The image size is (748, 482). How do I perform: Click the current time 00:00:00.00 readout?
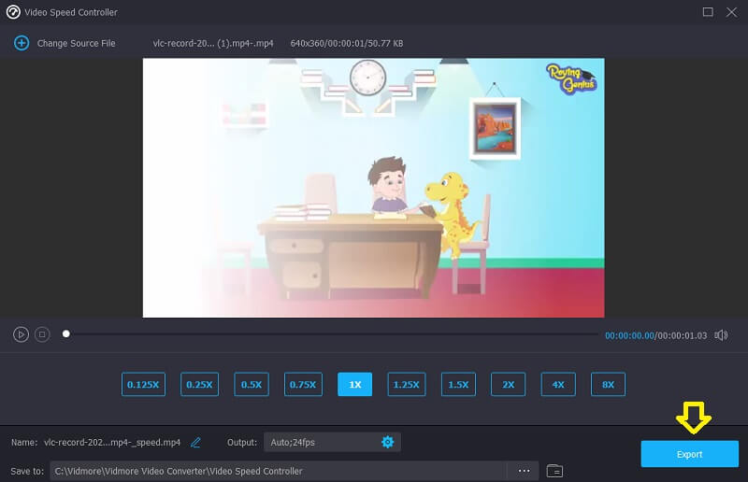[629, 335]
